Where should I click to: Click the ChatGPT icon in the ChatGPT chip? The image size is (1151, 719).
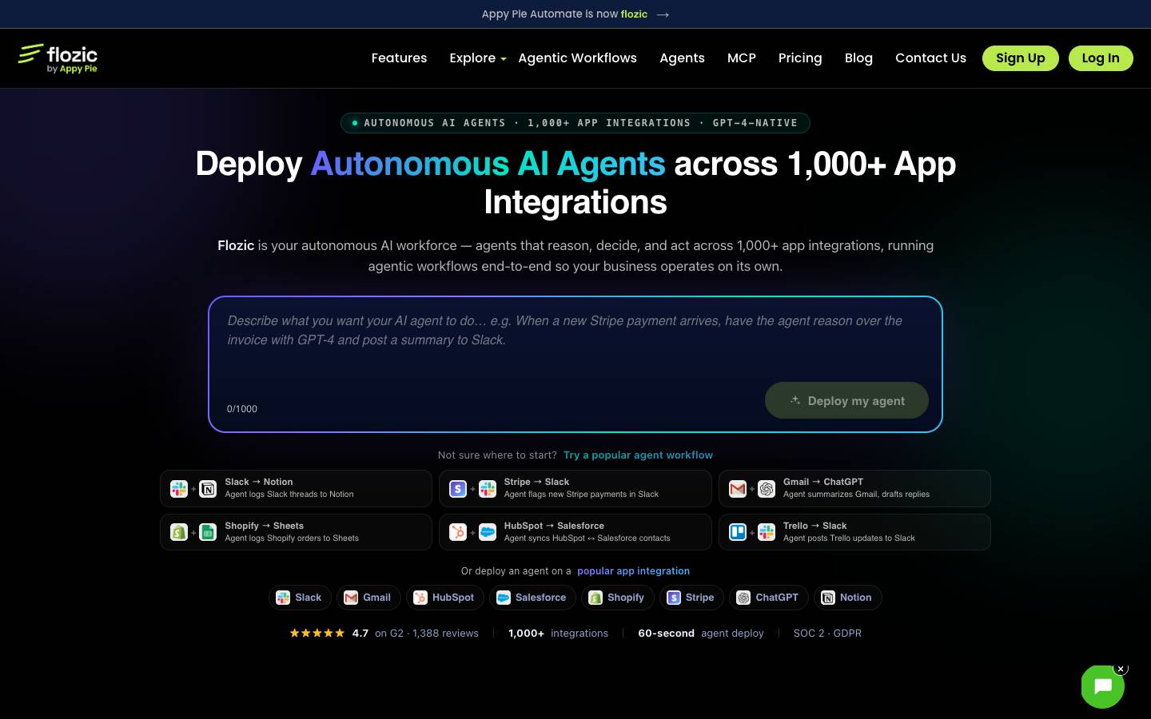(x=743, y=598)
